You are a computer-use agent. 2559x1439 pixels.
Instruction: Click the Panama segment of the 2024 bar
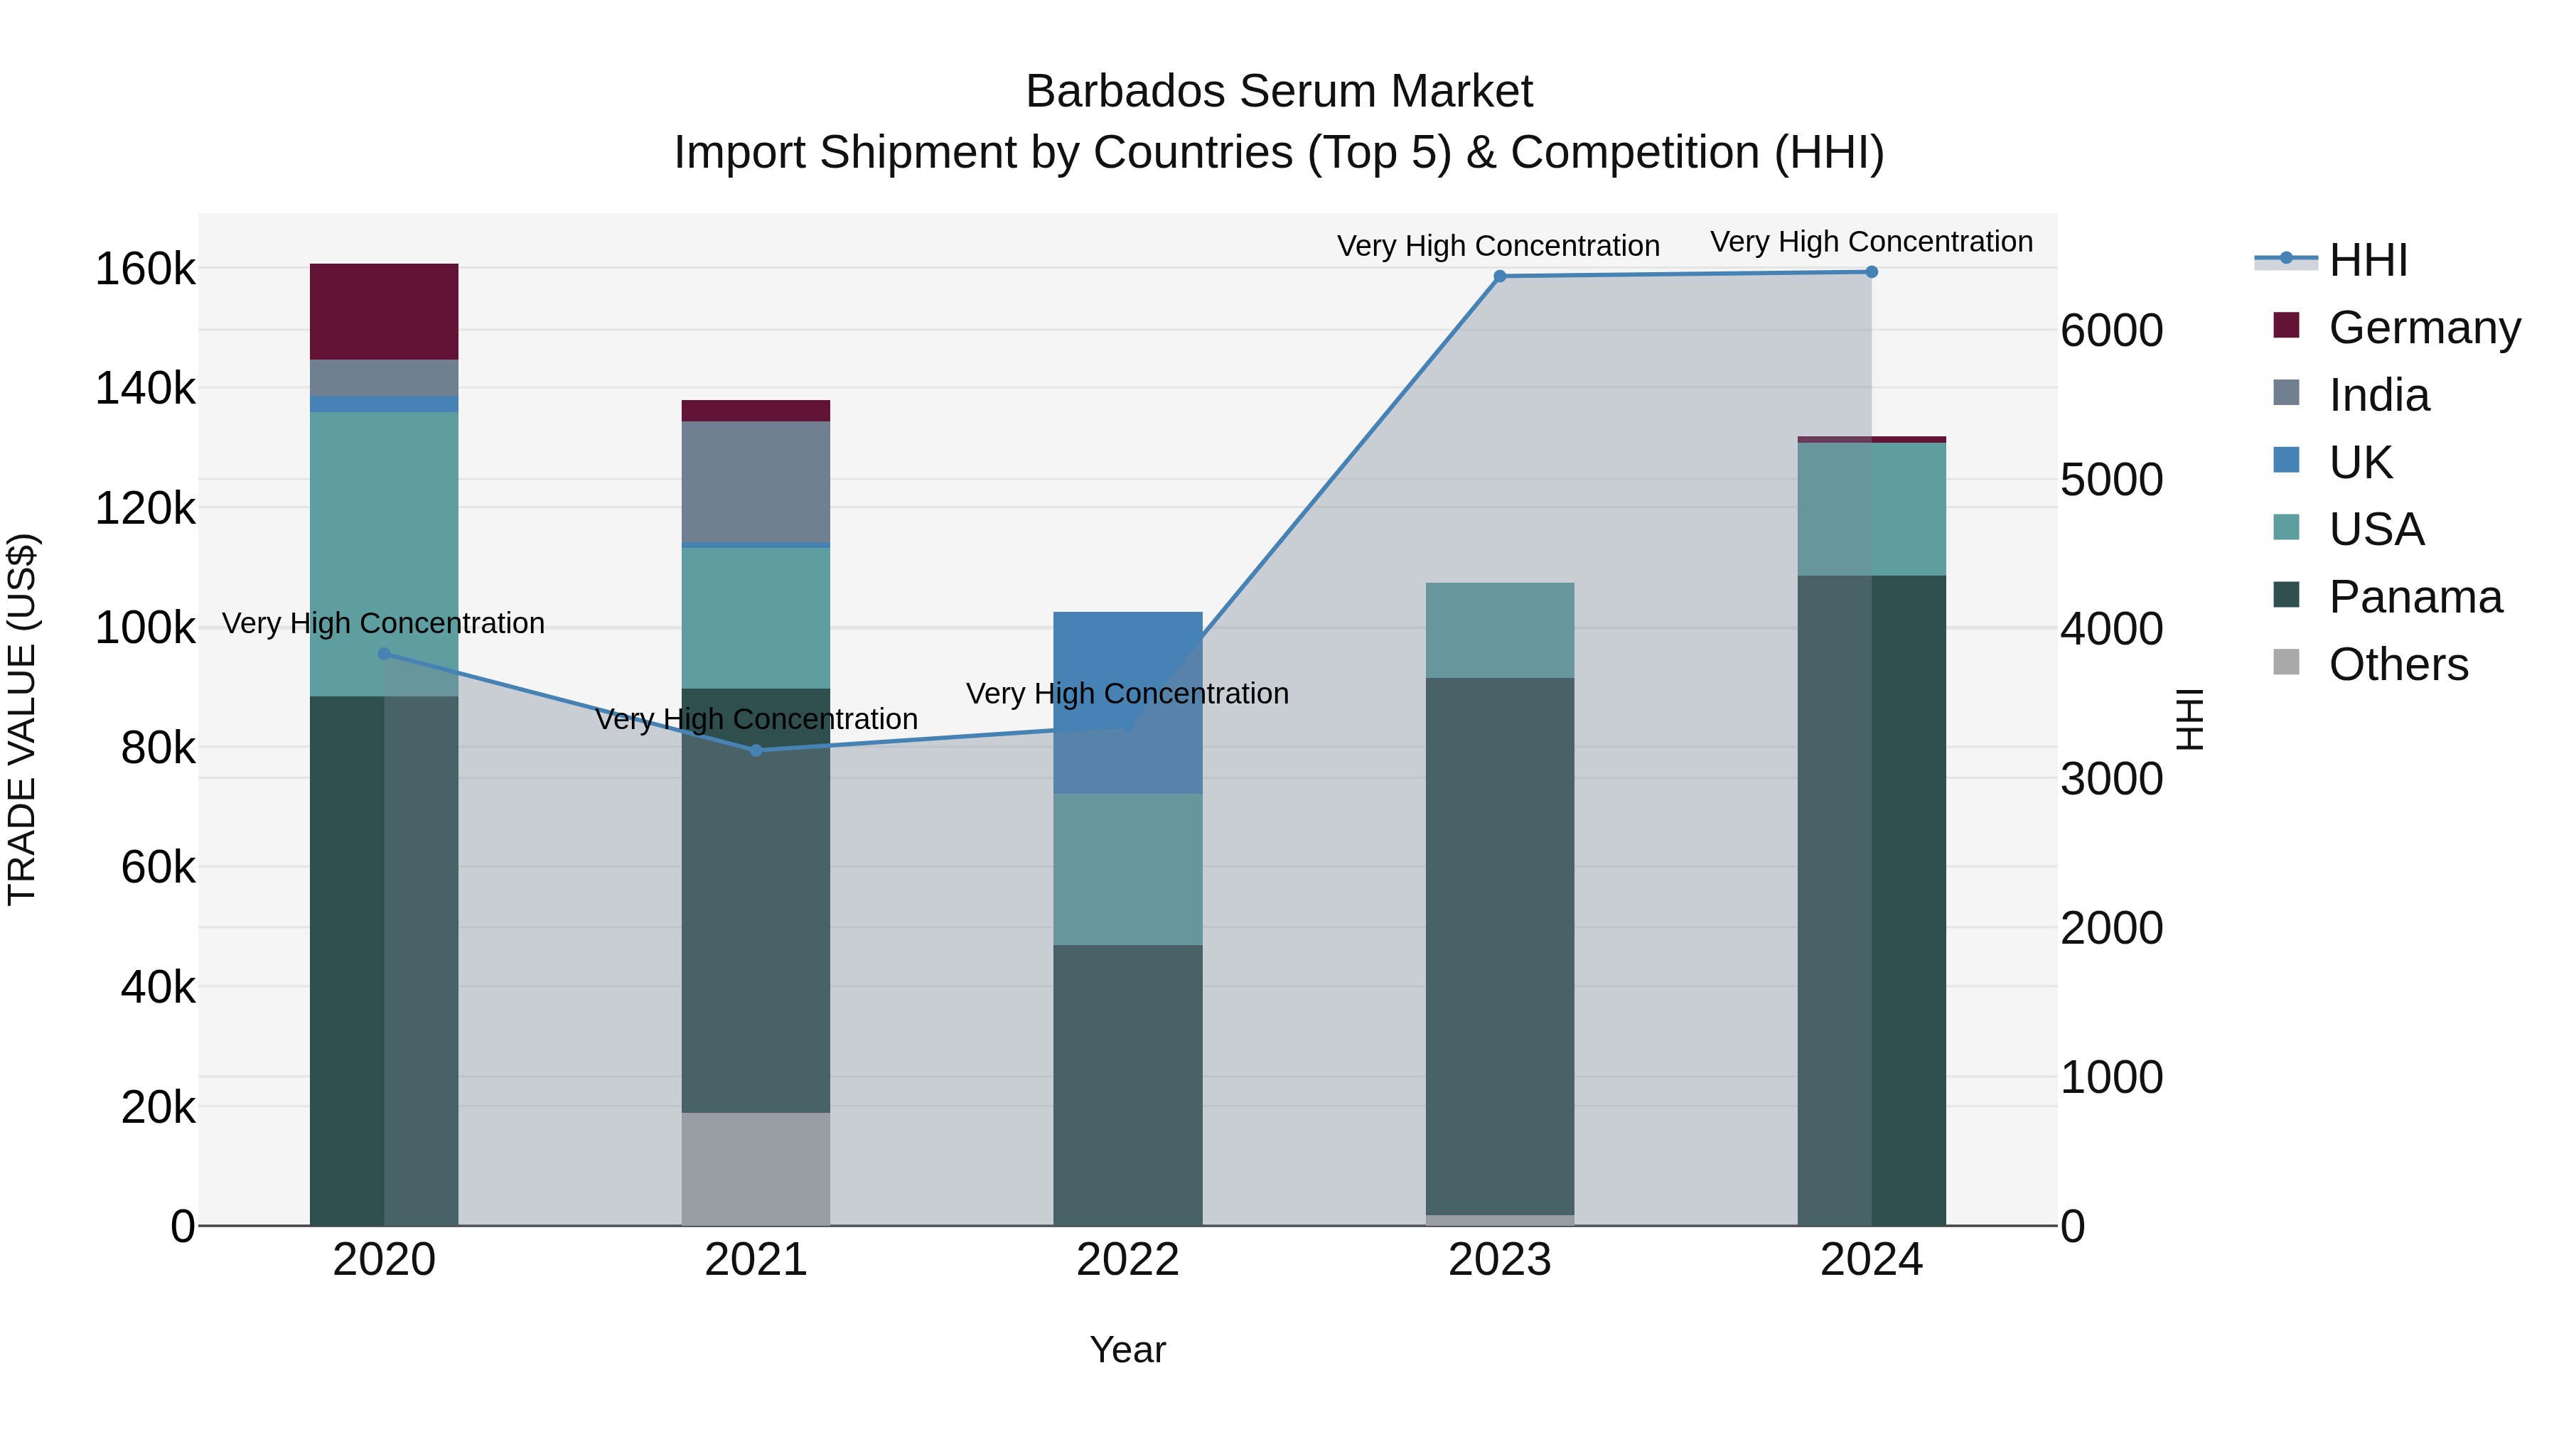(1872, 901)
